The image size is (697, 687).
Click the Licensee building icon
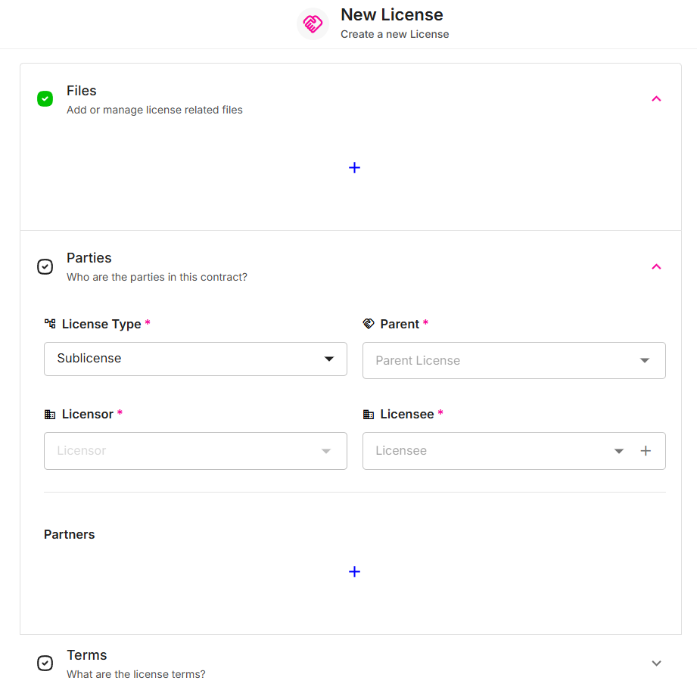pyautogui.click(x=369, y=414)
